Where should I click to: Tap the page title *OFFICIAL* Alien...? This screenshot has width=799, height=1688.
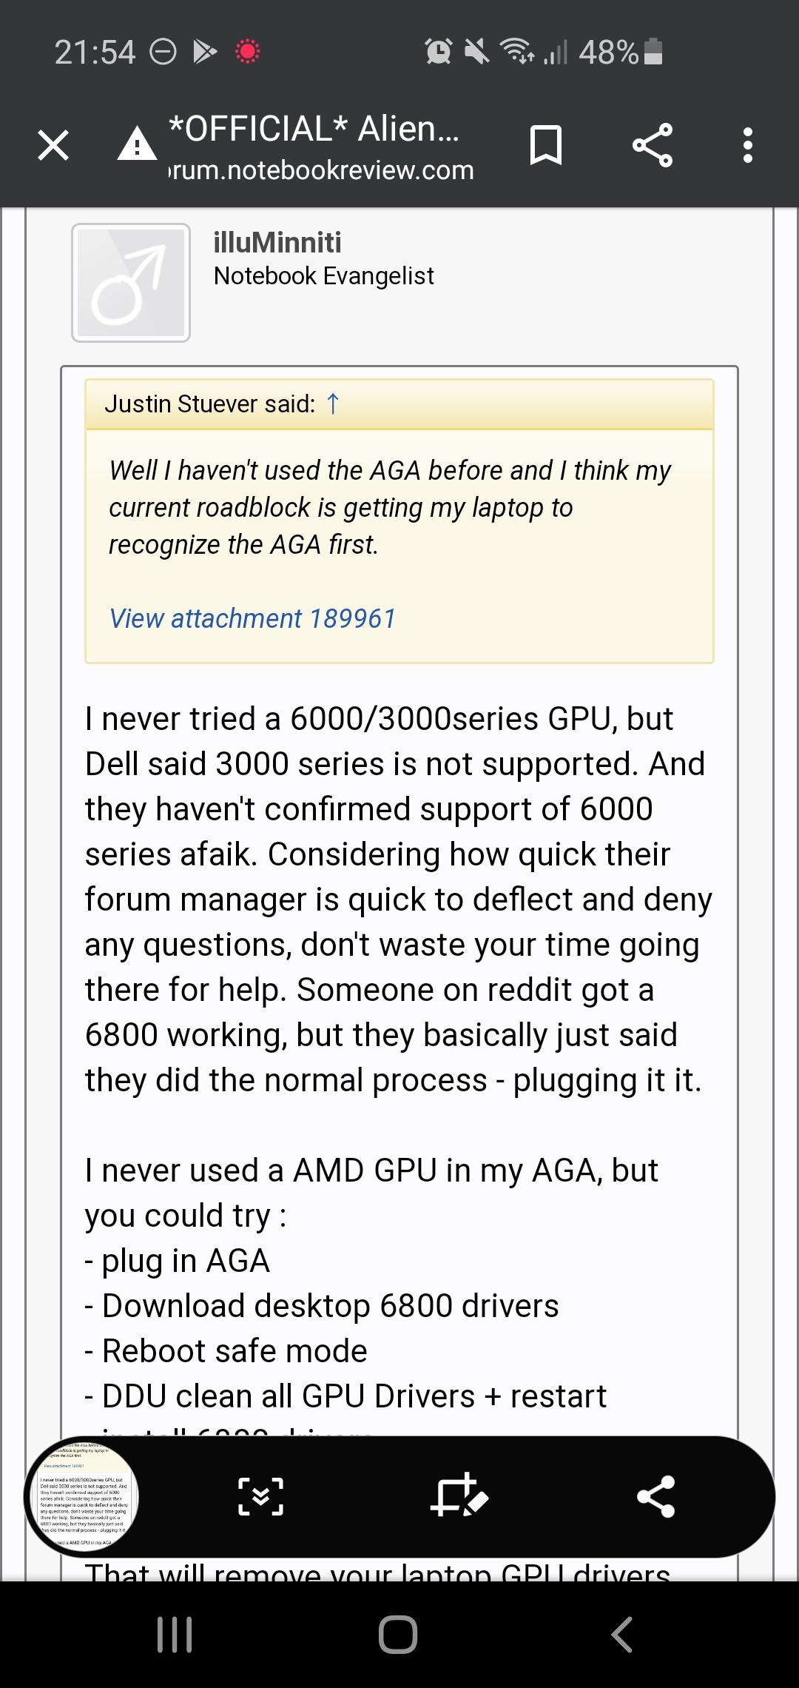[314, 128]
